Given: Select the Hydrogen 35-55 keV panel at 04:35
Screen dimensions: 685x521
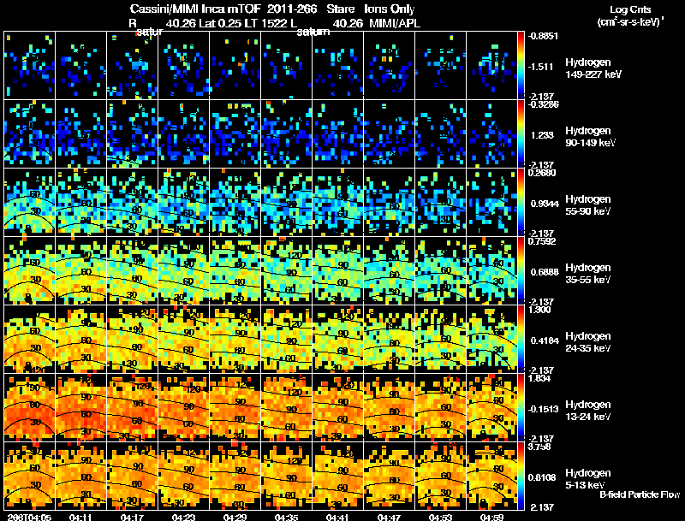Looking at the screenshot, I should click(287, 271).
